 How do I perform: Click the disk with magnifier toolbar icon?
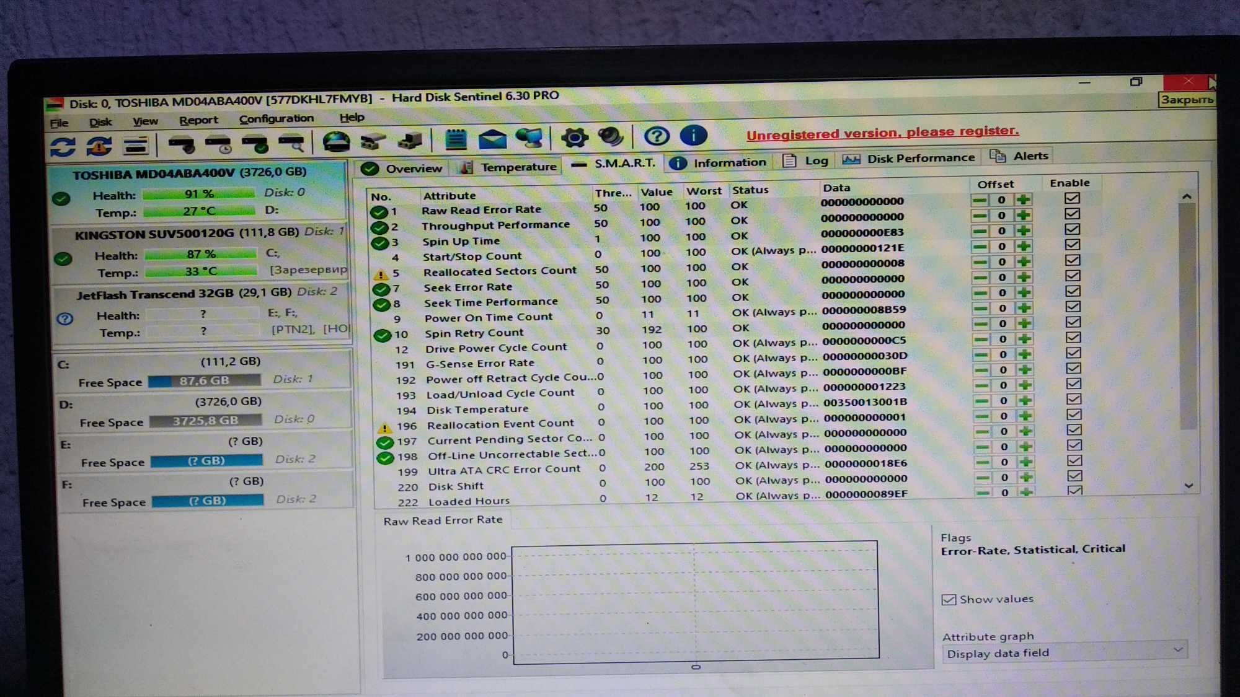tap(291, 143)
